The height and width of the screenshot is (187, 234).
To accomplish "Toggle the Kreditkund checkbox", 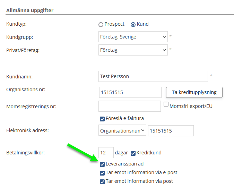I will [133, 153].
